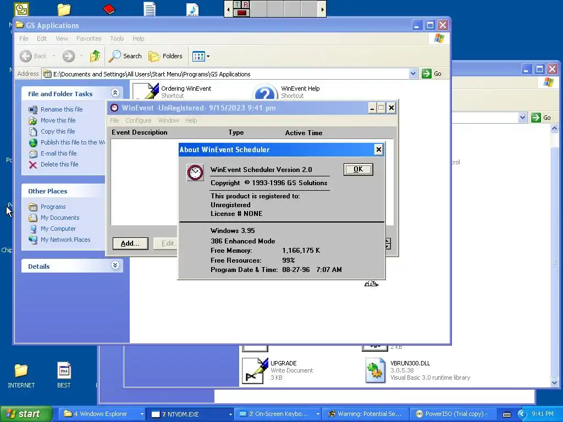Viewport: 563px width, 422px height.
Task: Open My Documents under Other Places
Action: pyautogui.click(x=59, y=218)
